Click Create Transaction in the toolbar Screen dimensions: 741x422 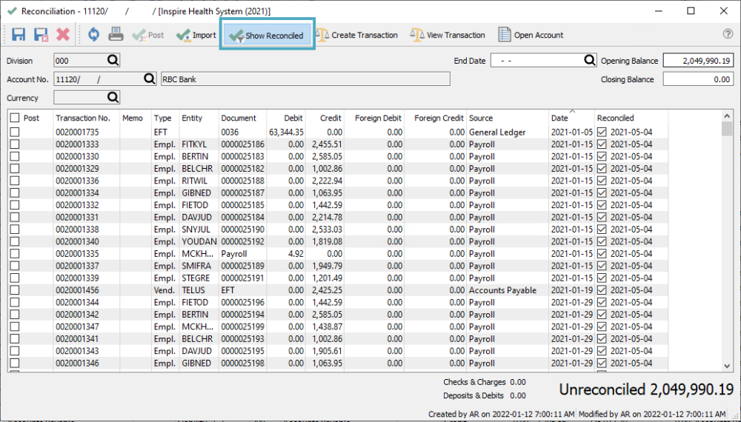pyautogui.click(x=356, y=35)
